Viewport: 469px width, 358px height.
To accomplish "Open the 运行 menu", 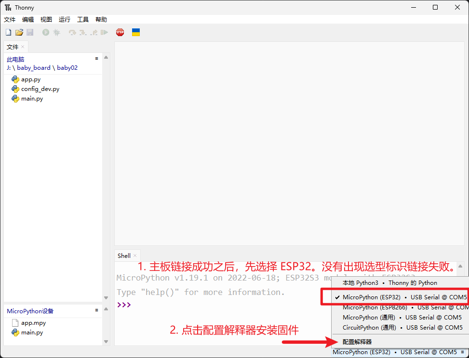I will point(64,19).
